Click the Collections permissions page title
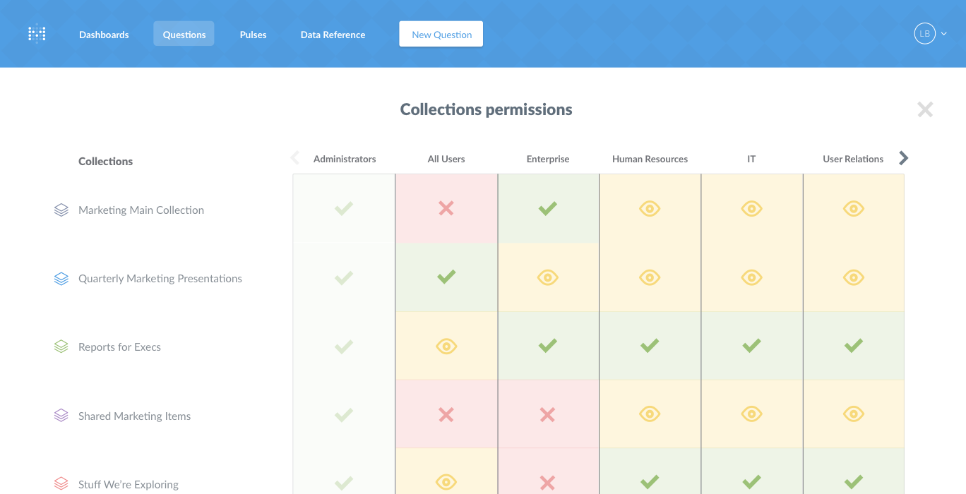Screen dimensions: 966x494 pyautogui.click(x=486, y=109)
